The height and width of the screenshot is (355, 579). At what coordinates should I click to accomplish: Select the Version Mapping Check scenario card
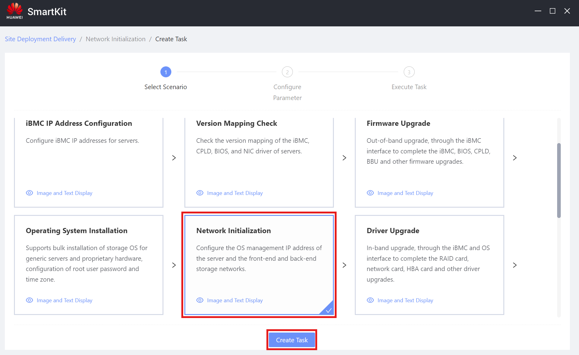pos(259,162)
